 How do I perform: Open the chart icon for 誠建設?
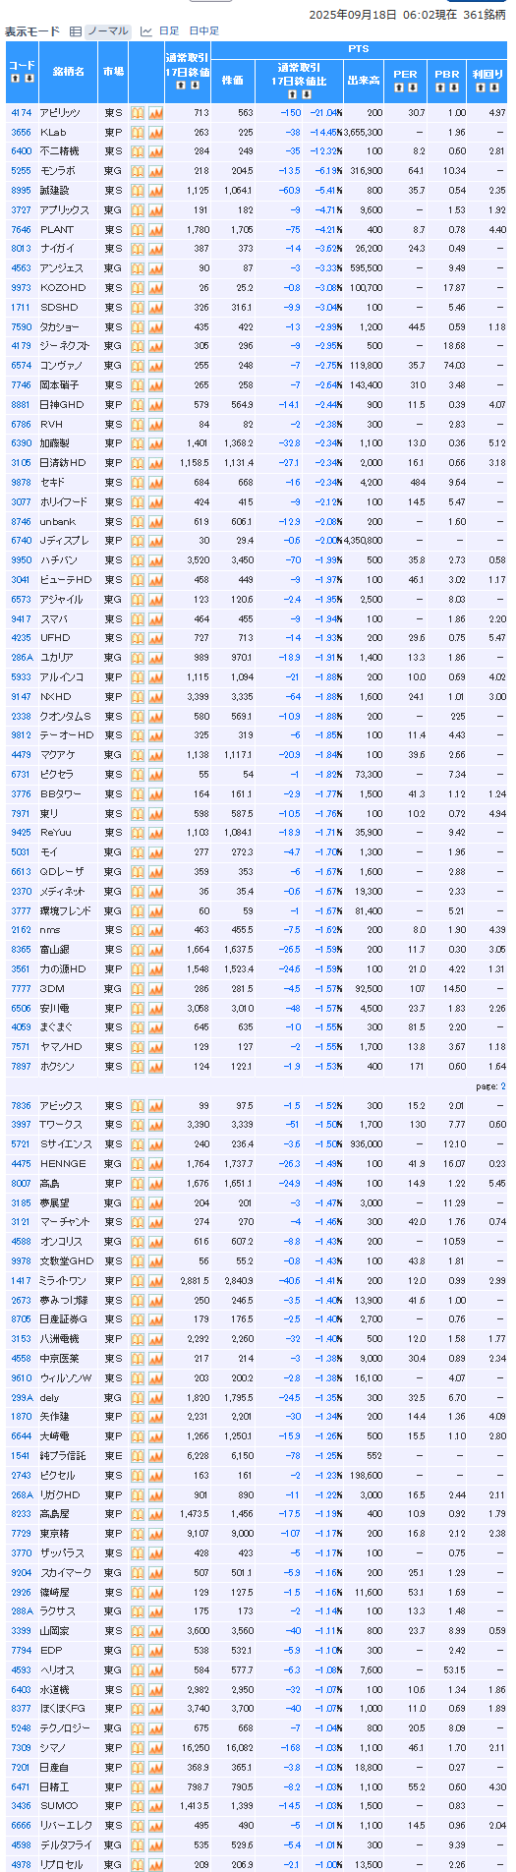(x=155, y=191)
